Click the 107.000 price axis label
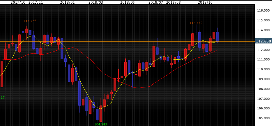272x126 pixels. click(263, 99)
